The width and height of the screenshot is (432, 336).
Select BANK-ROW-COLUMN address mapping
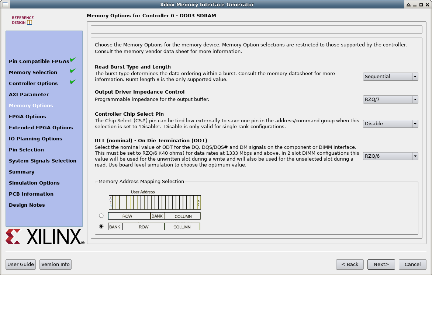(101, 227)
